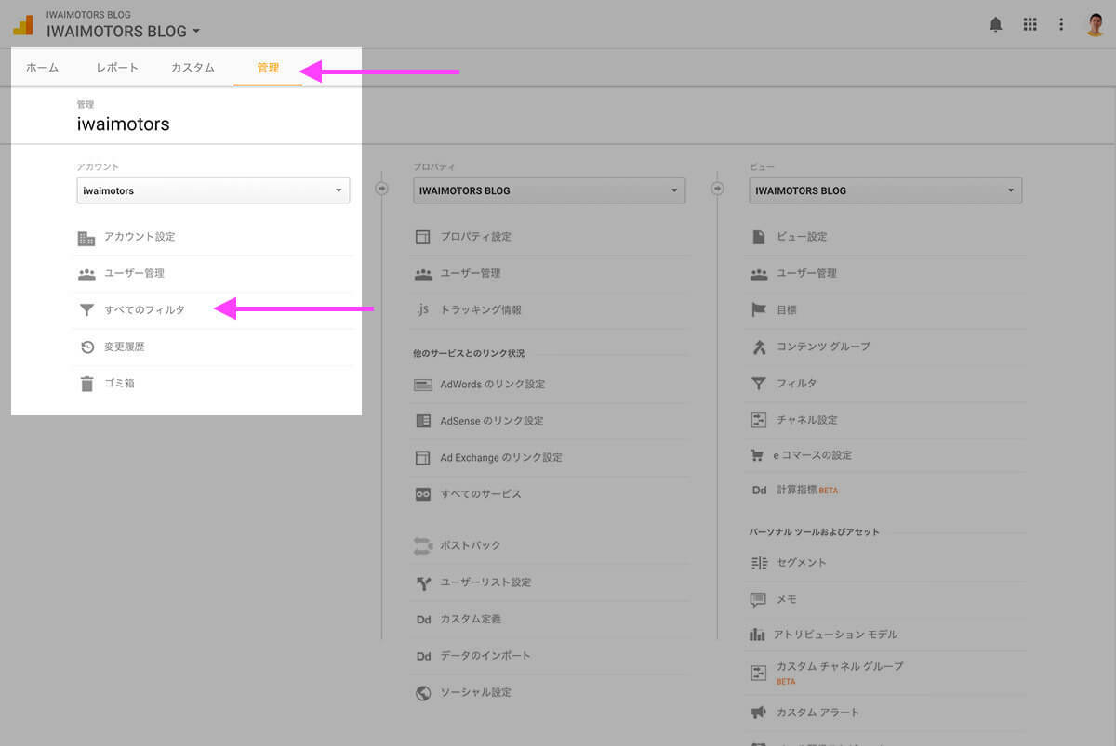Click the プロパティ設定 layout icon

pos(423,237)
